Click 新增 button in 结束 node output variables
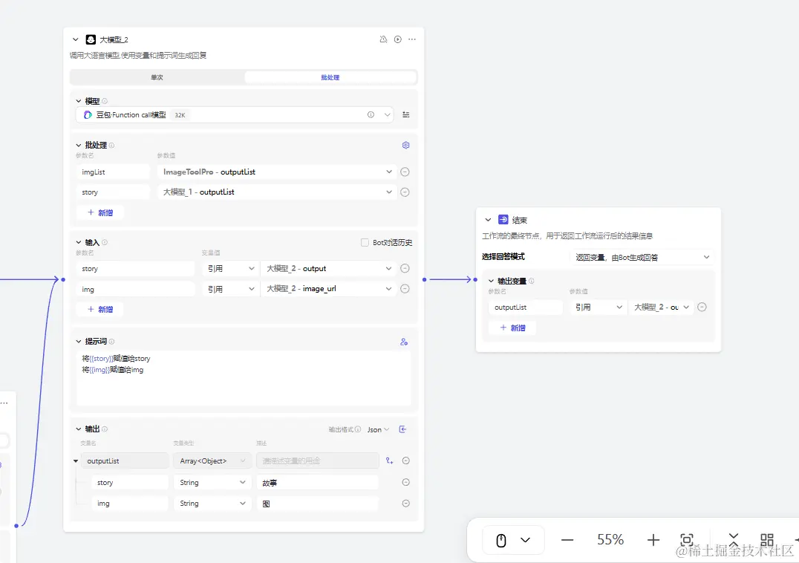799x563 pixels. 512,328
